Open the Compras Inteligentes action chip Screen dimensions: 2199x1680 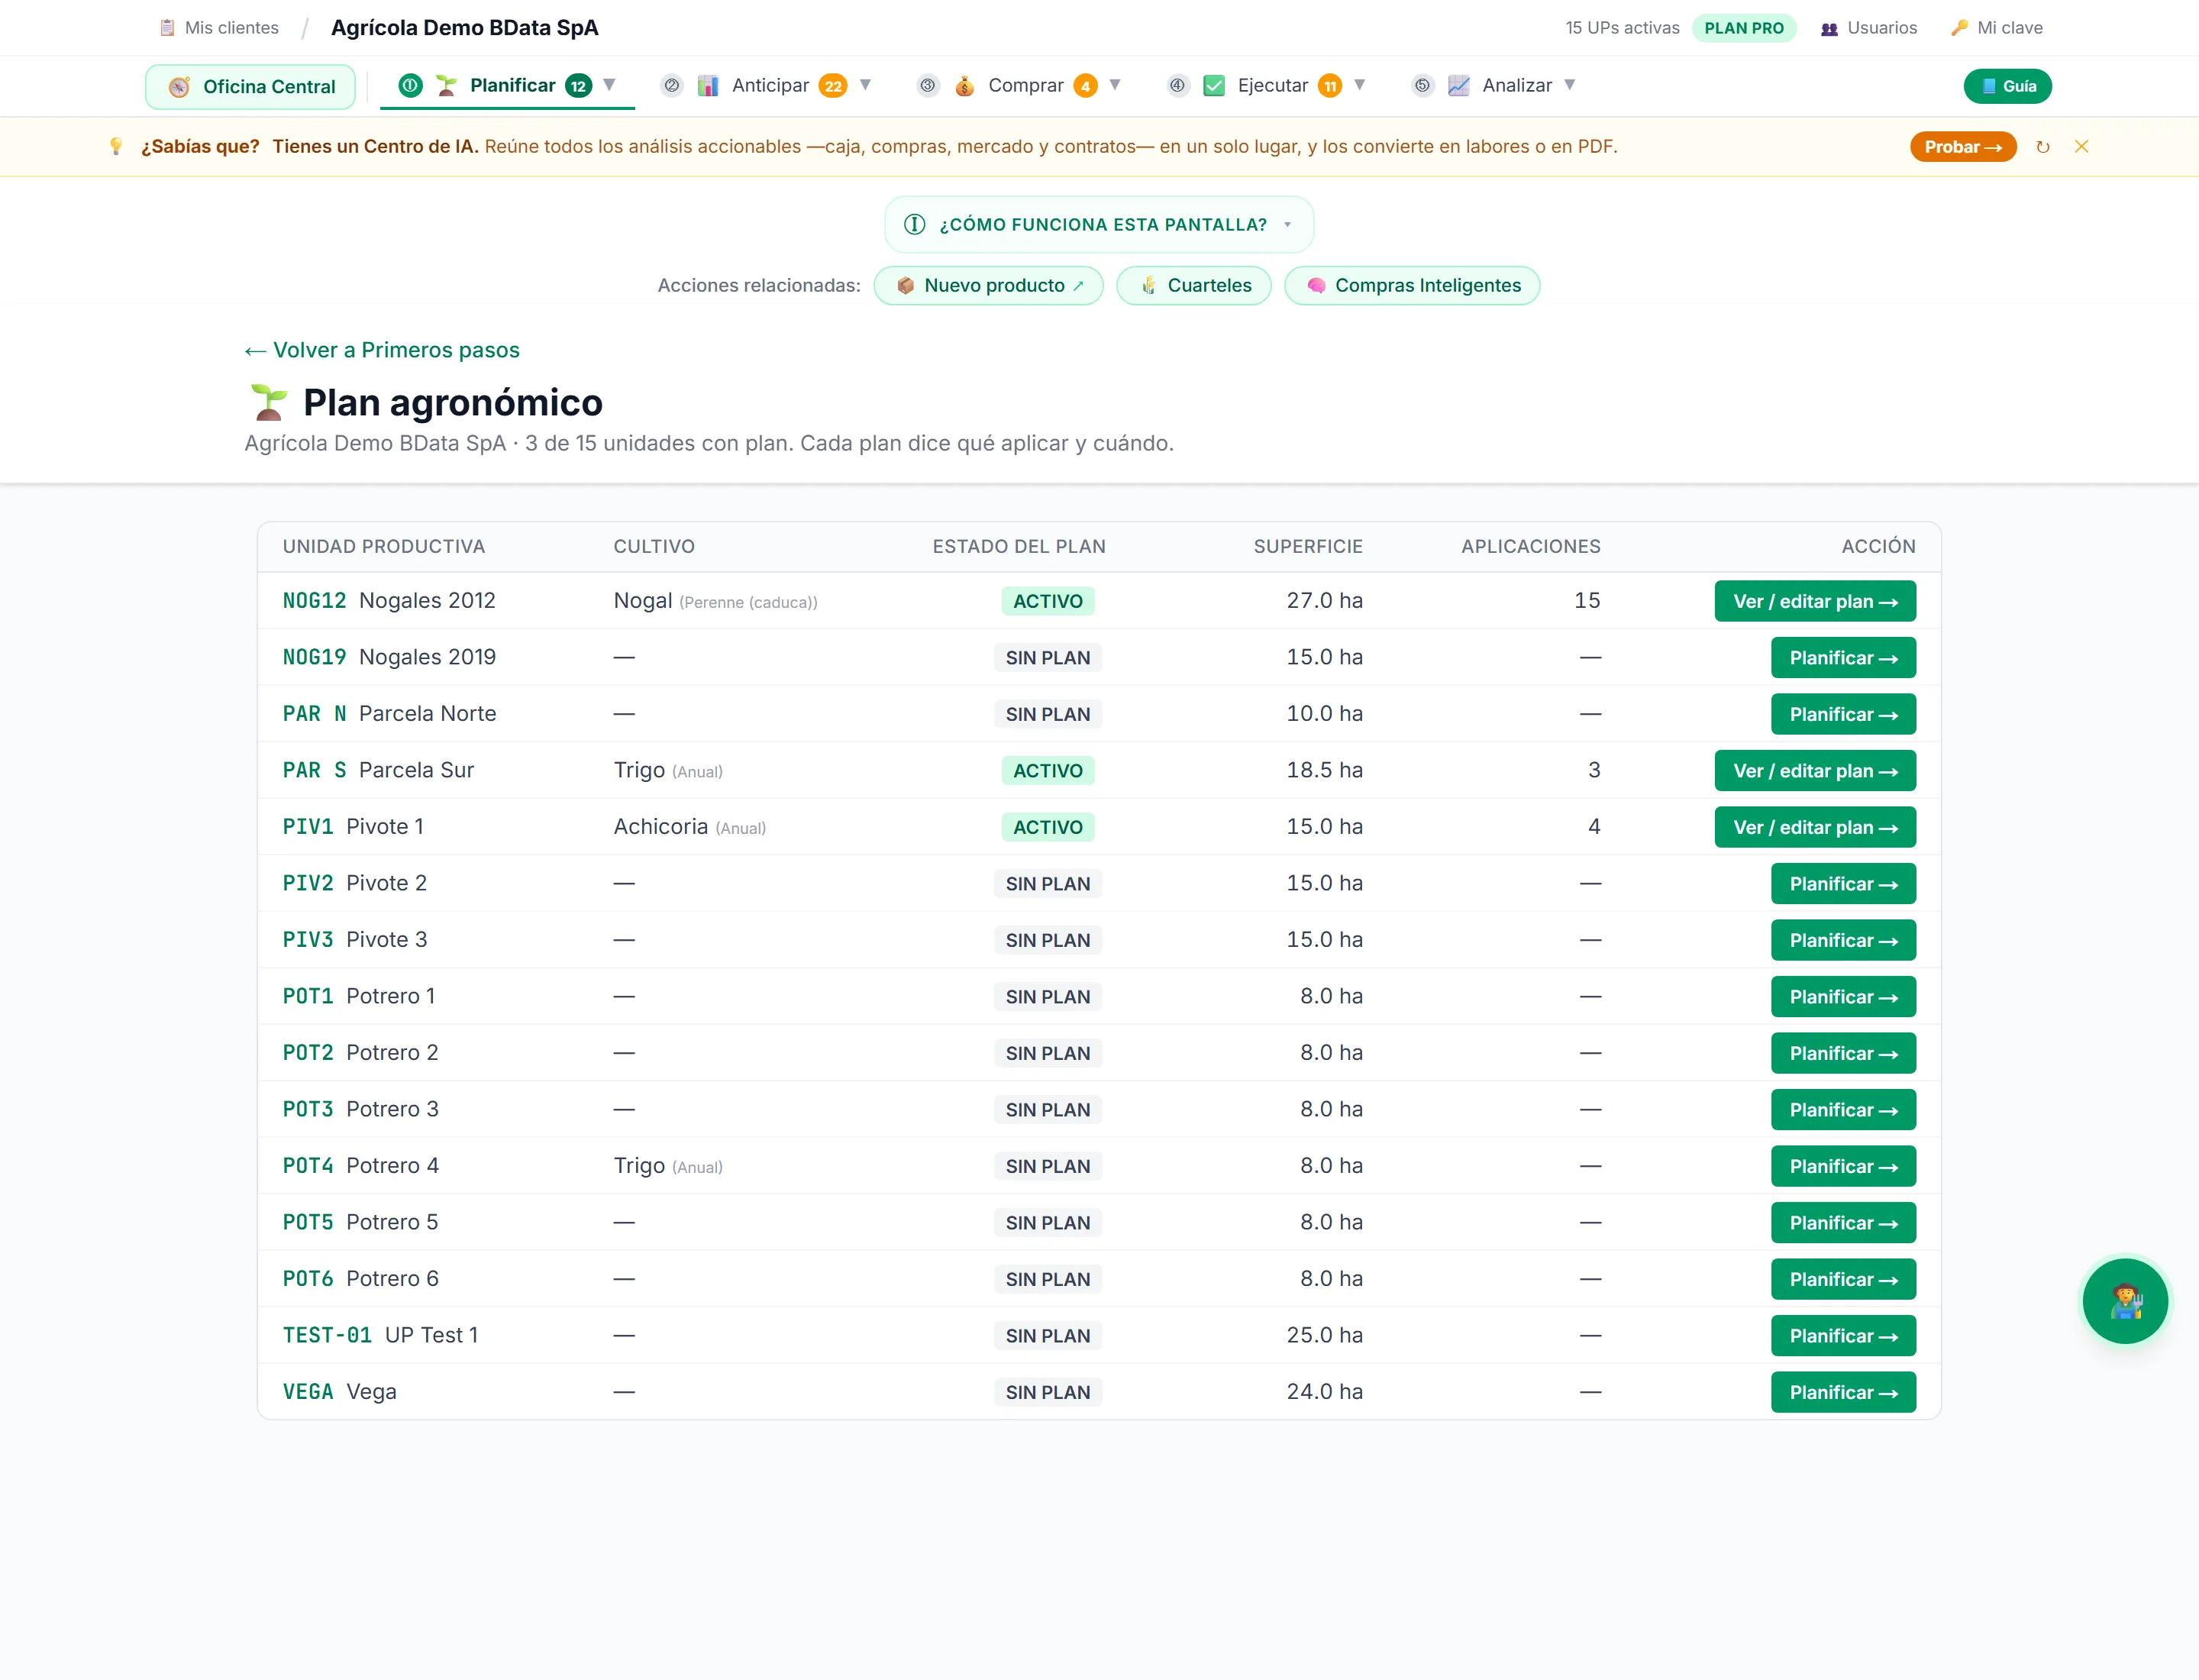tap(1412, 286)
